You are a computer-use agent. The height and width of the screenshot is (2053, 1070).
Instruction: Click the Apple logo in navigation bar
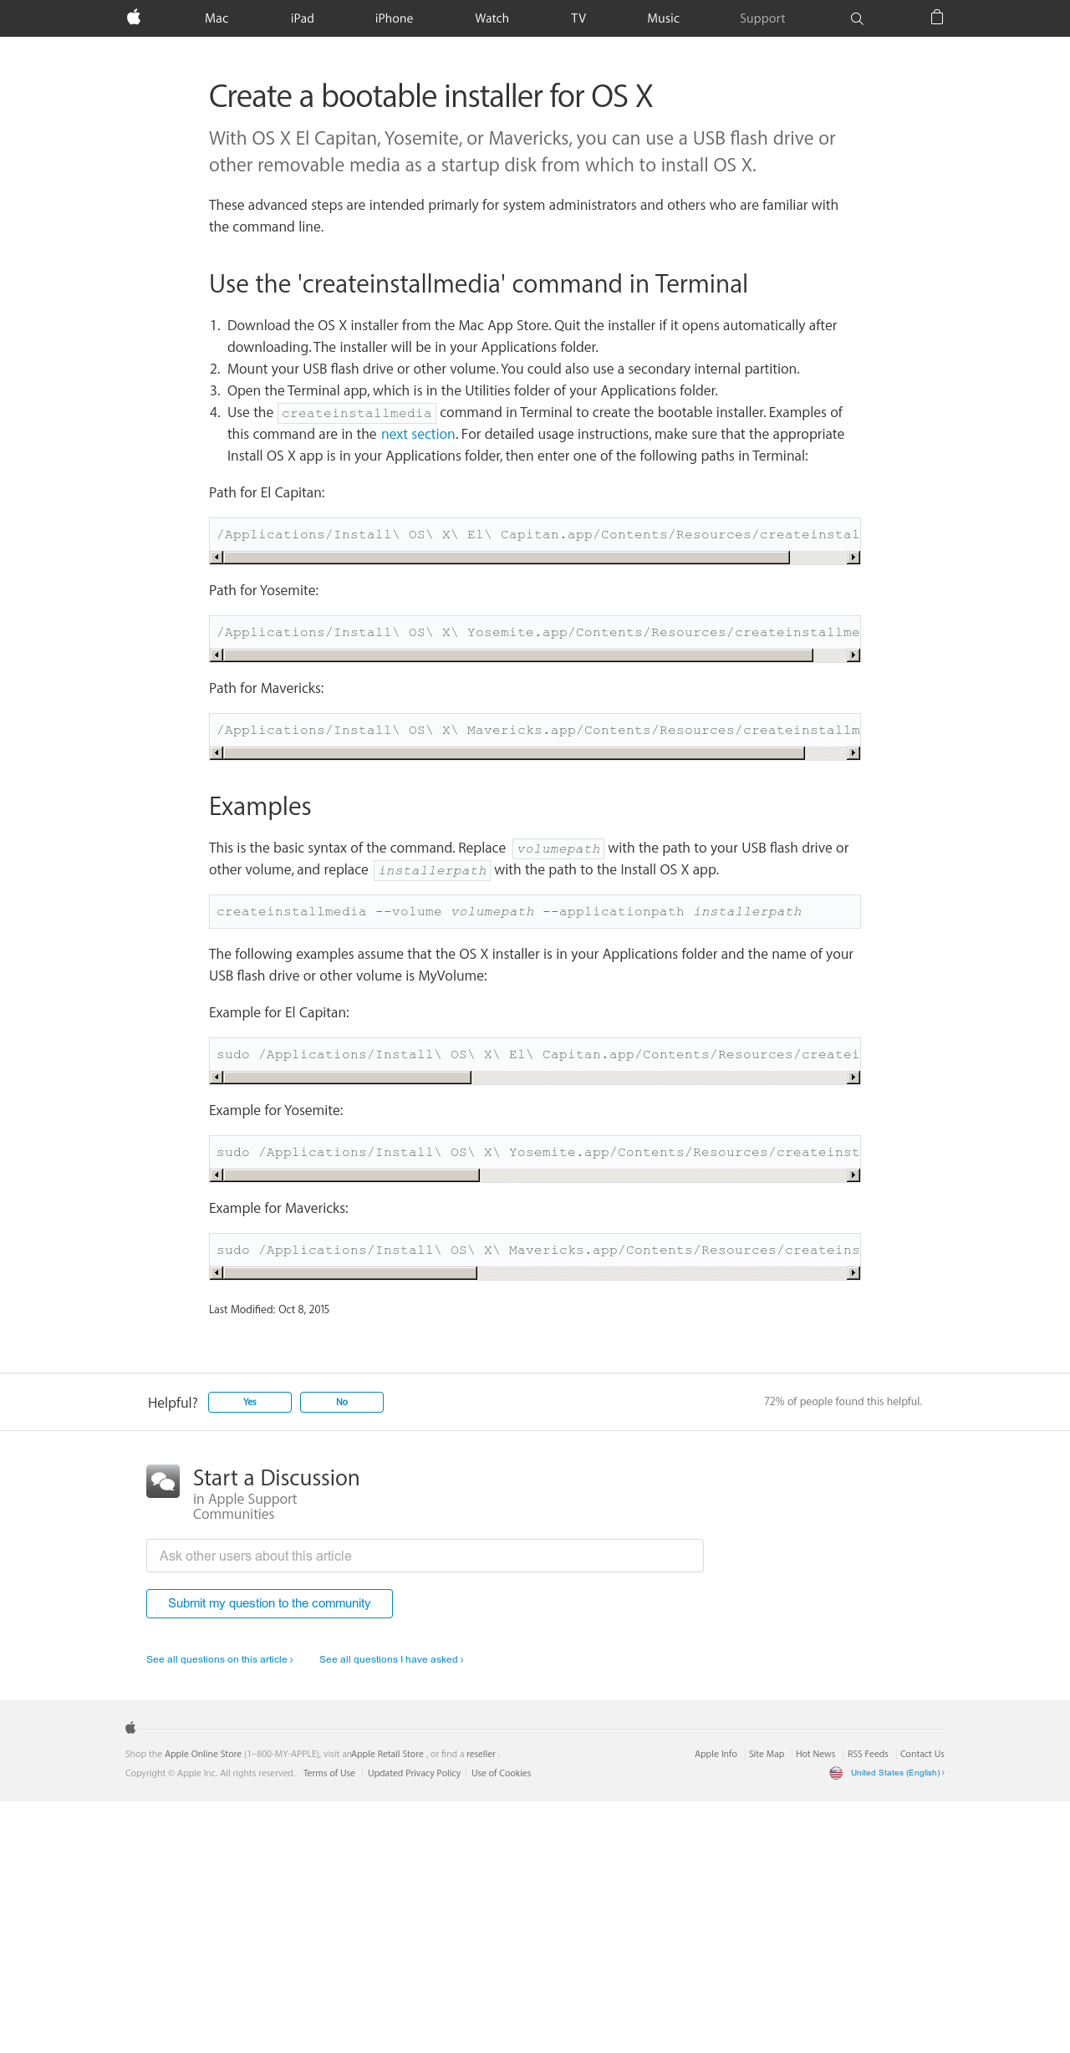point(134,18)
